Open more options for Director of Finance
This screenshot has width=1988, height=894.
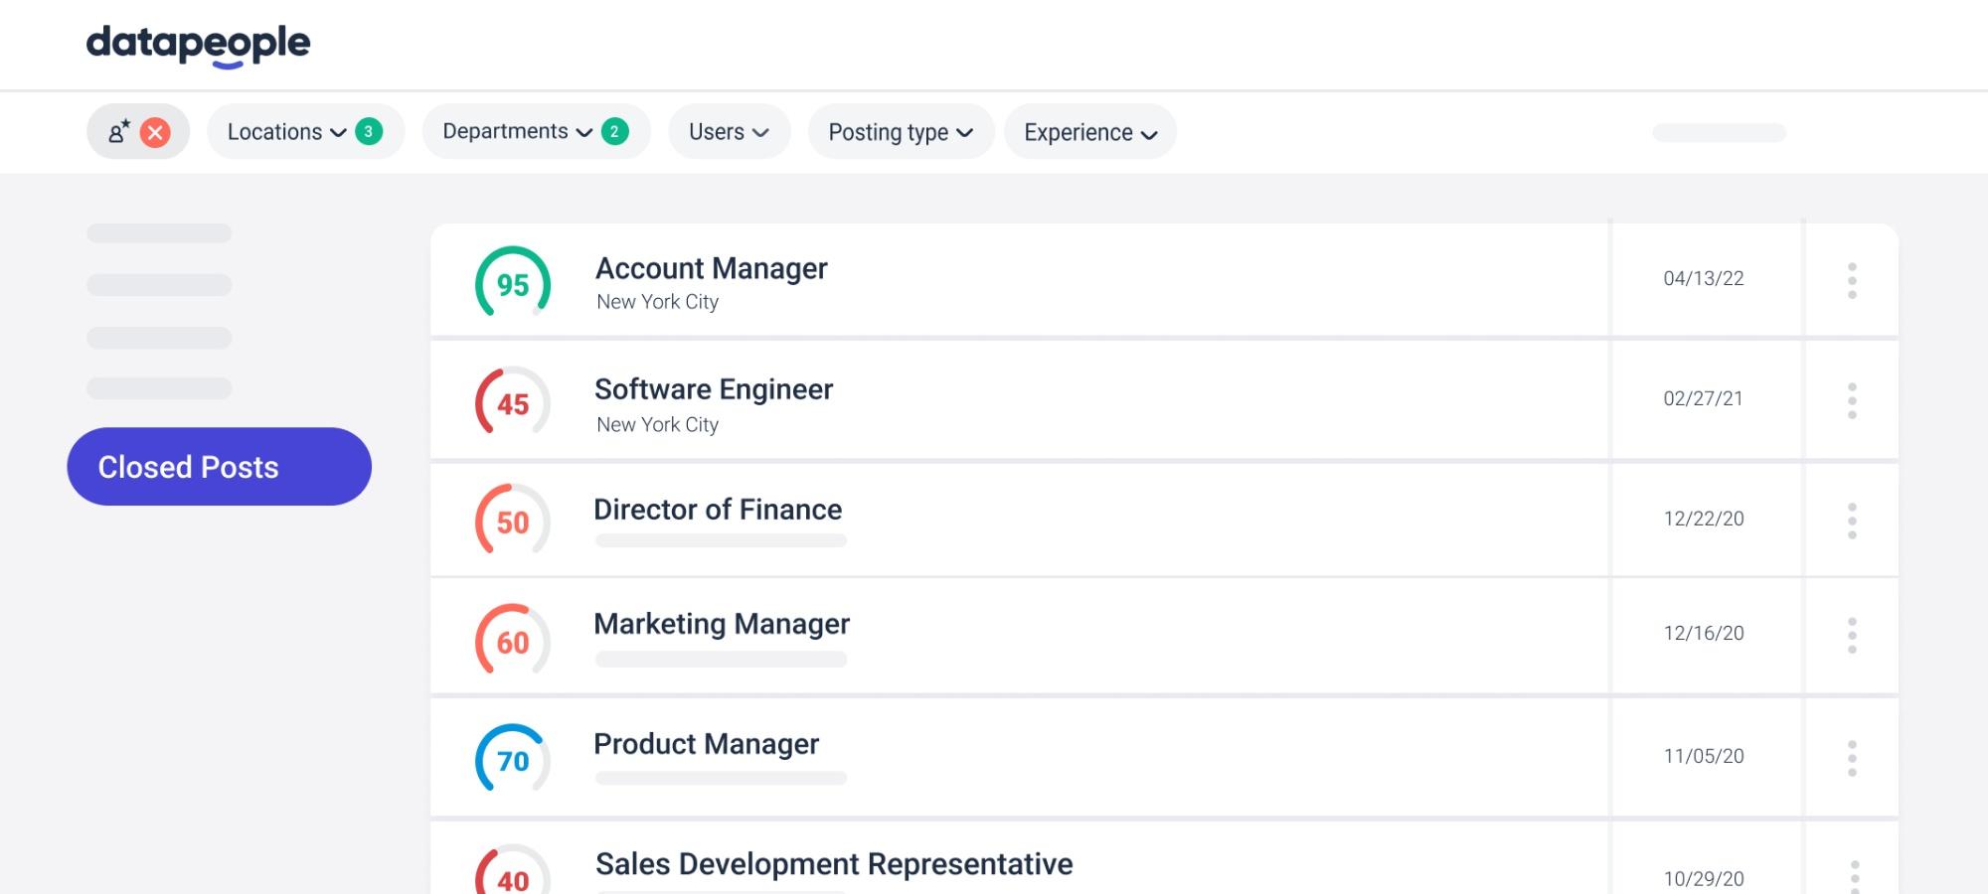click(1852, 521)
